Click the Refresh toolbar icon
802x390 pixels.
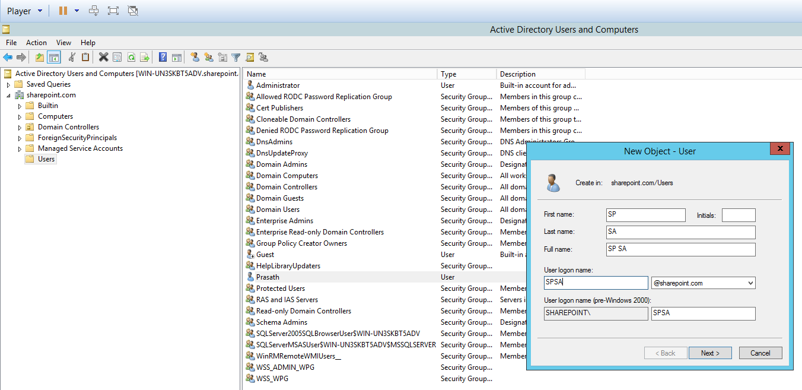click(x=131, y=58)
